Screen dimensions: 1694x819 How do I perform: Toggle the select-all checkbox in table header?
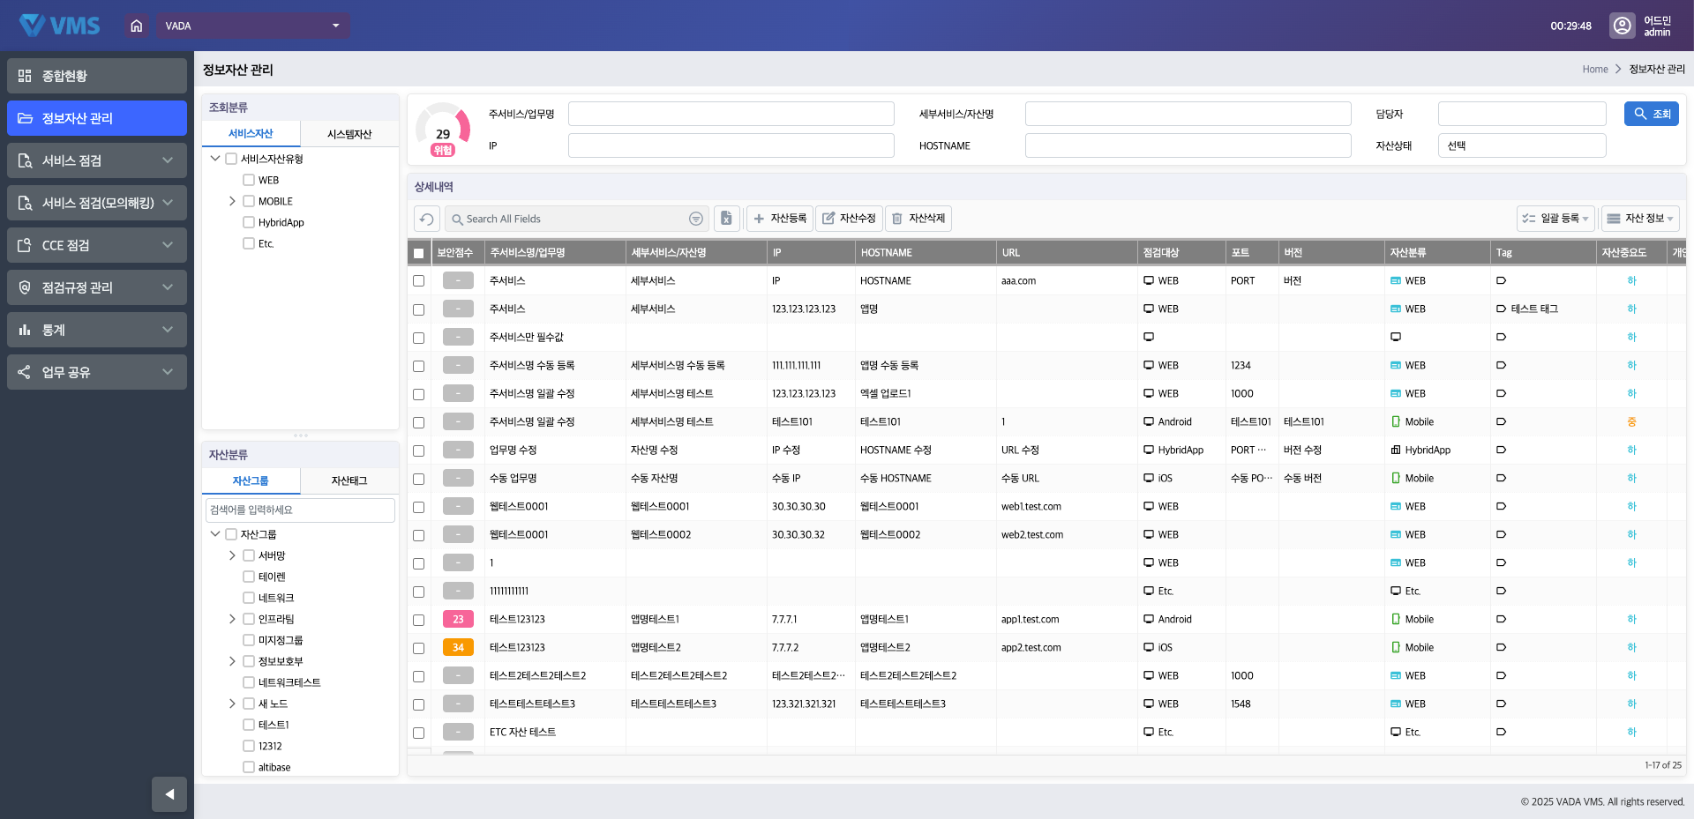tap(419, 253)
